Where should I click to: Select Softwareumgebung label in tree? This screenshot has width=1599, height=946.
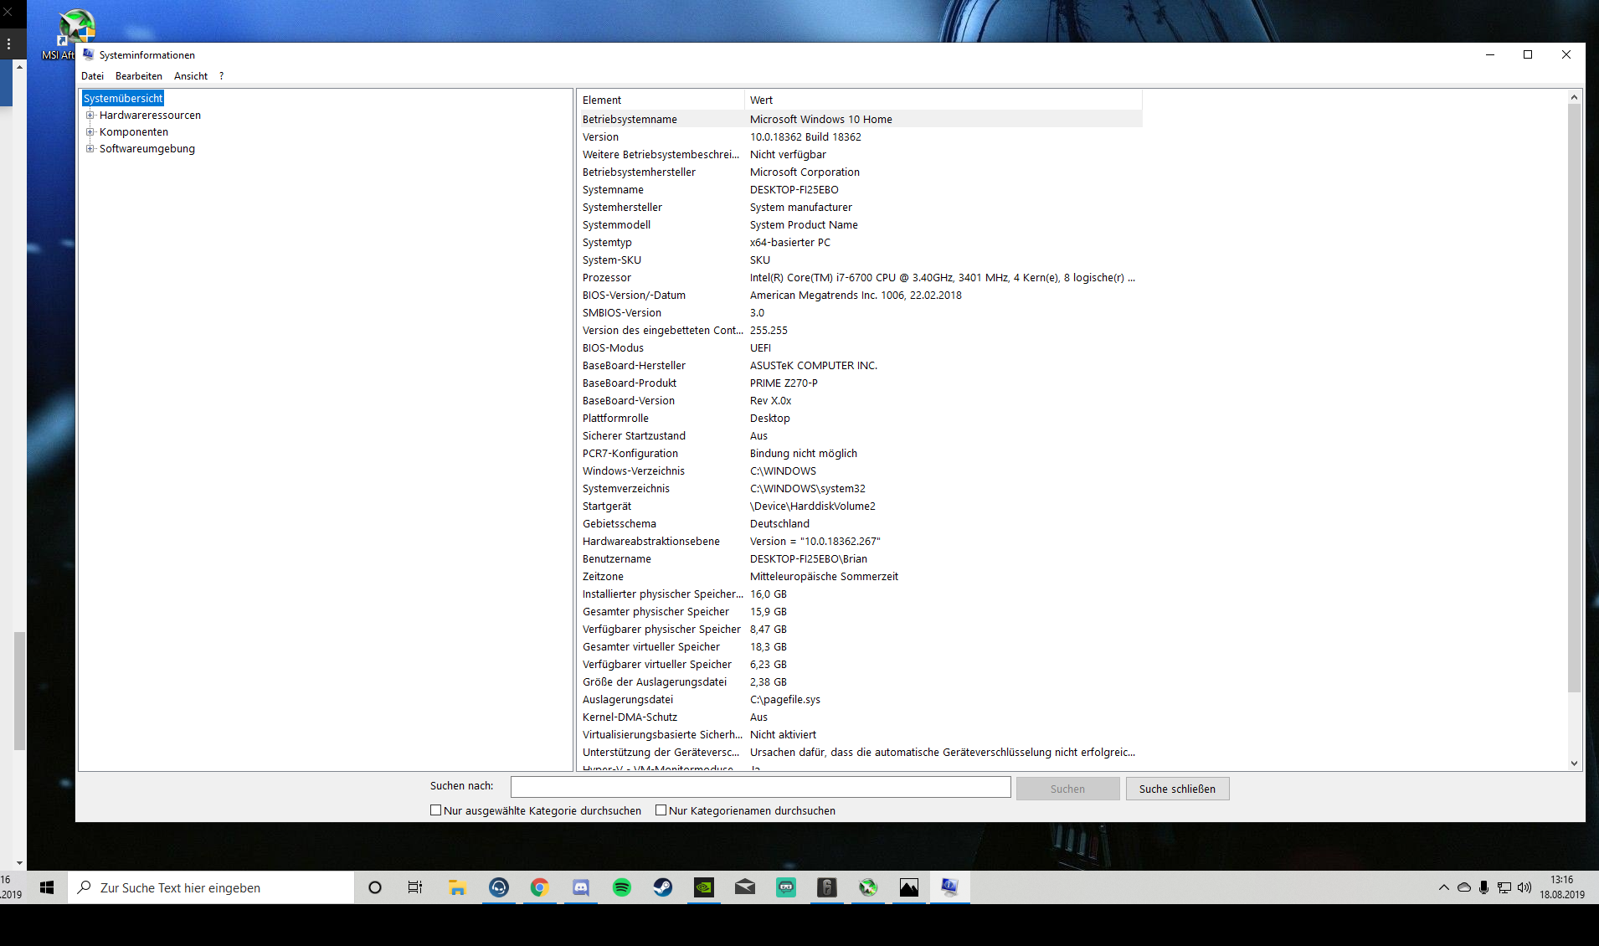147,149
